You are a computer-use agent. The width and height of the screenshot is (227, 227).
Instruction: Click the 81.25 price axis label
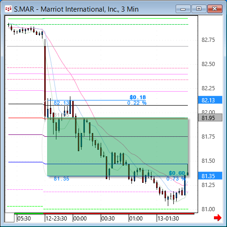click(x=208, y=185)
